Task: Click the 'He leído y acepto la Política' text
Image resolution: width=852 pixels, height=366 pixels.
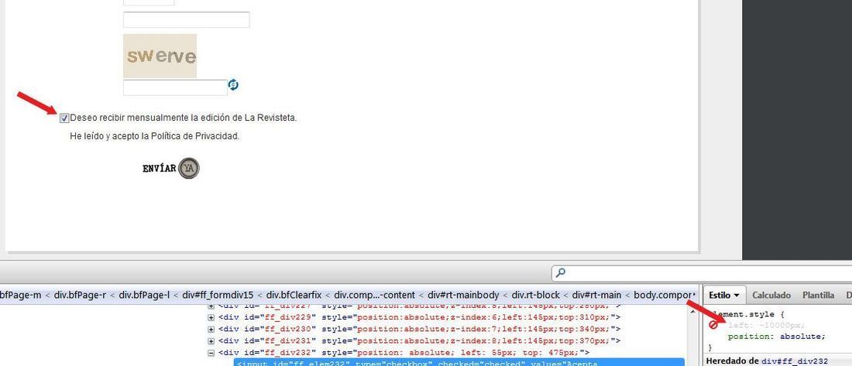Action: [155, 136]
